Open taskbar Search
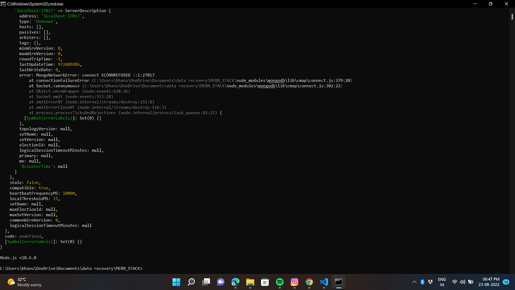The image size is (515, 290). (191, 282)
